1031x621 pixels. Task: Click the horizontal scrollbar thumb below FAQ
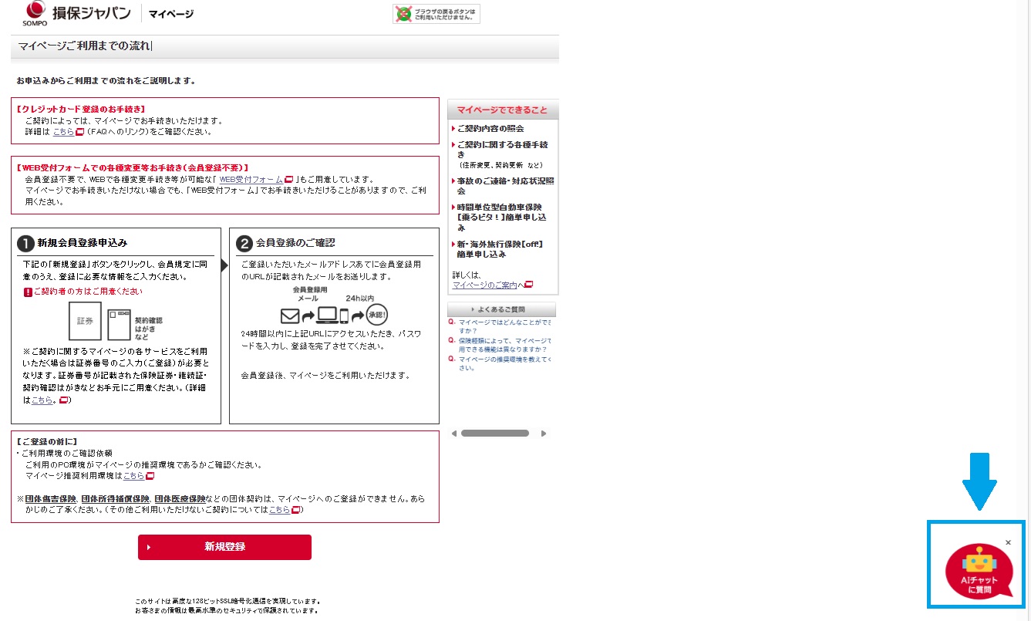tap(494, 434)
